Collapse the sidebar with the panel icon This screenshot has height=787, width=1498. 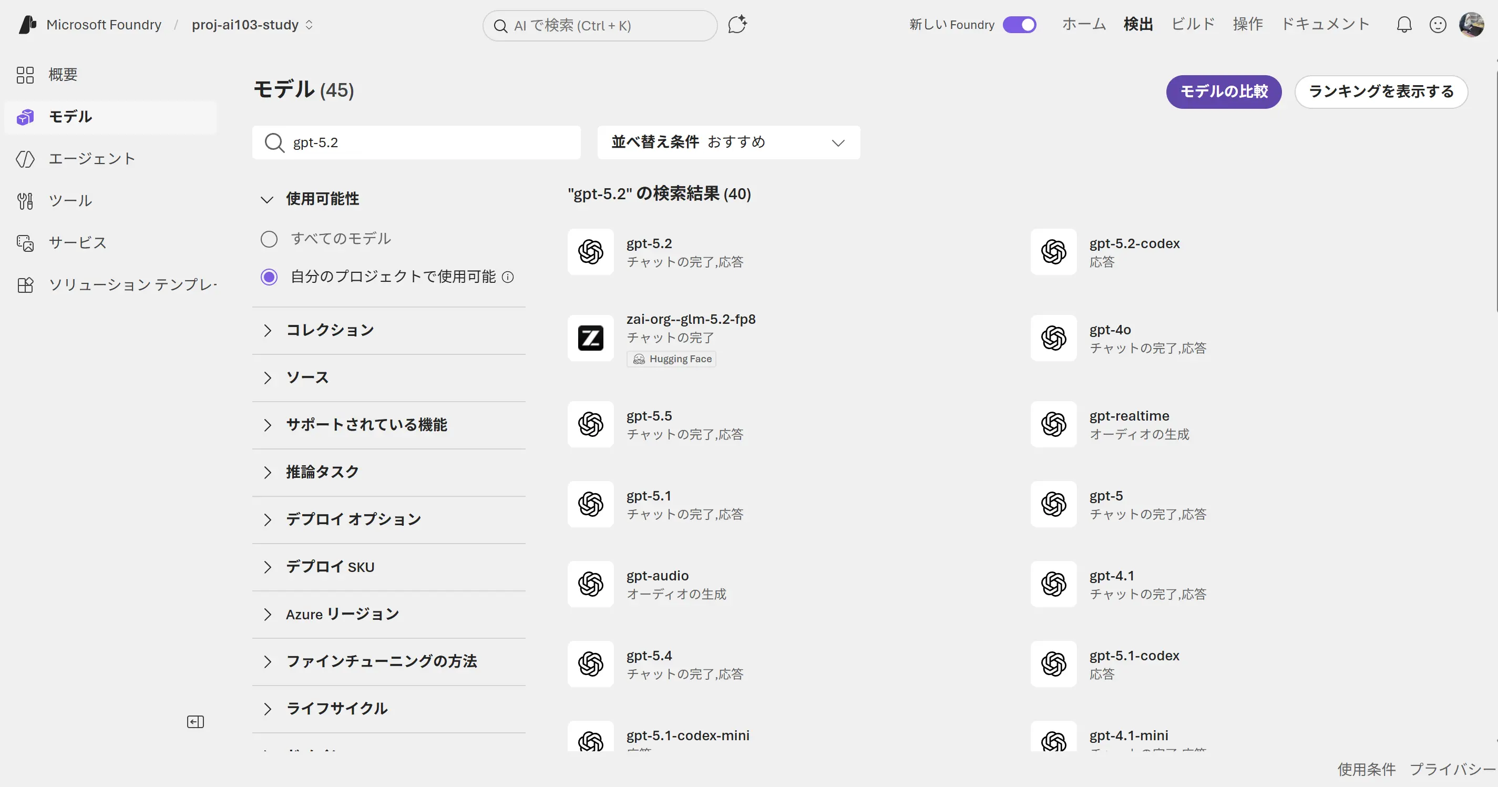196,722
